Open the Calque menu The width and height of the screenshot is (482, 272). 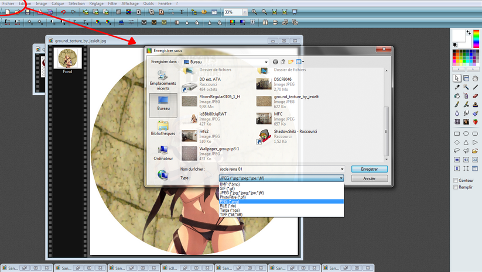point(58,4)
